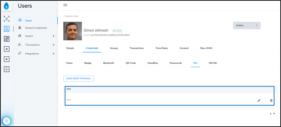Click the water drop app logo
The width and height of the screenshot is (281, 127).
(7, 6)
